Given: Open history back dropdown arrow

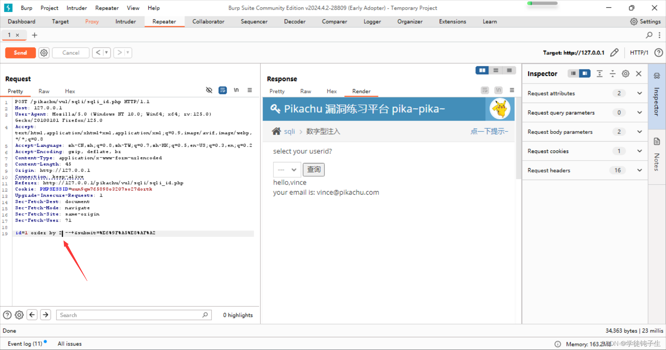Looking at the screenshot, I should tap(106, 53).
